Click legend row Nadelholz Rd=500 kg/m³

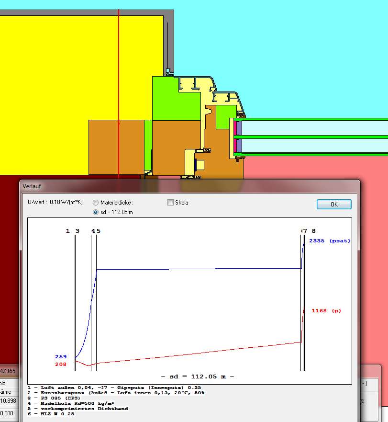71,403
